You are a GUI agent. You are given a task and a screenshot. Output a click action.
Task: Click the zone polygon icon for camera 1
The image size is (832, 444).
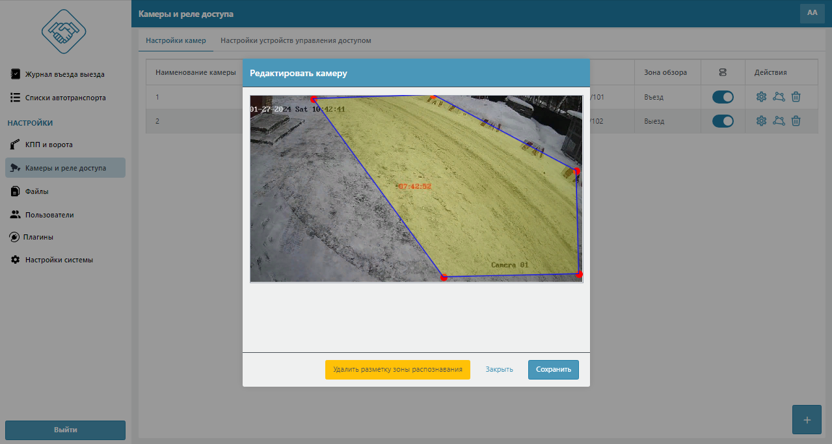coord(779,97)
